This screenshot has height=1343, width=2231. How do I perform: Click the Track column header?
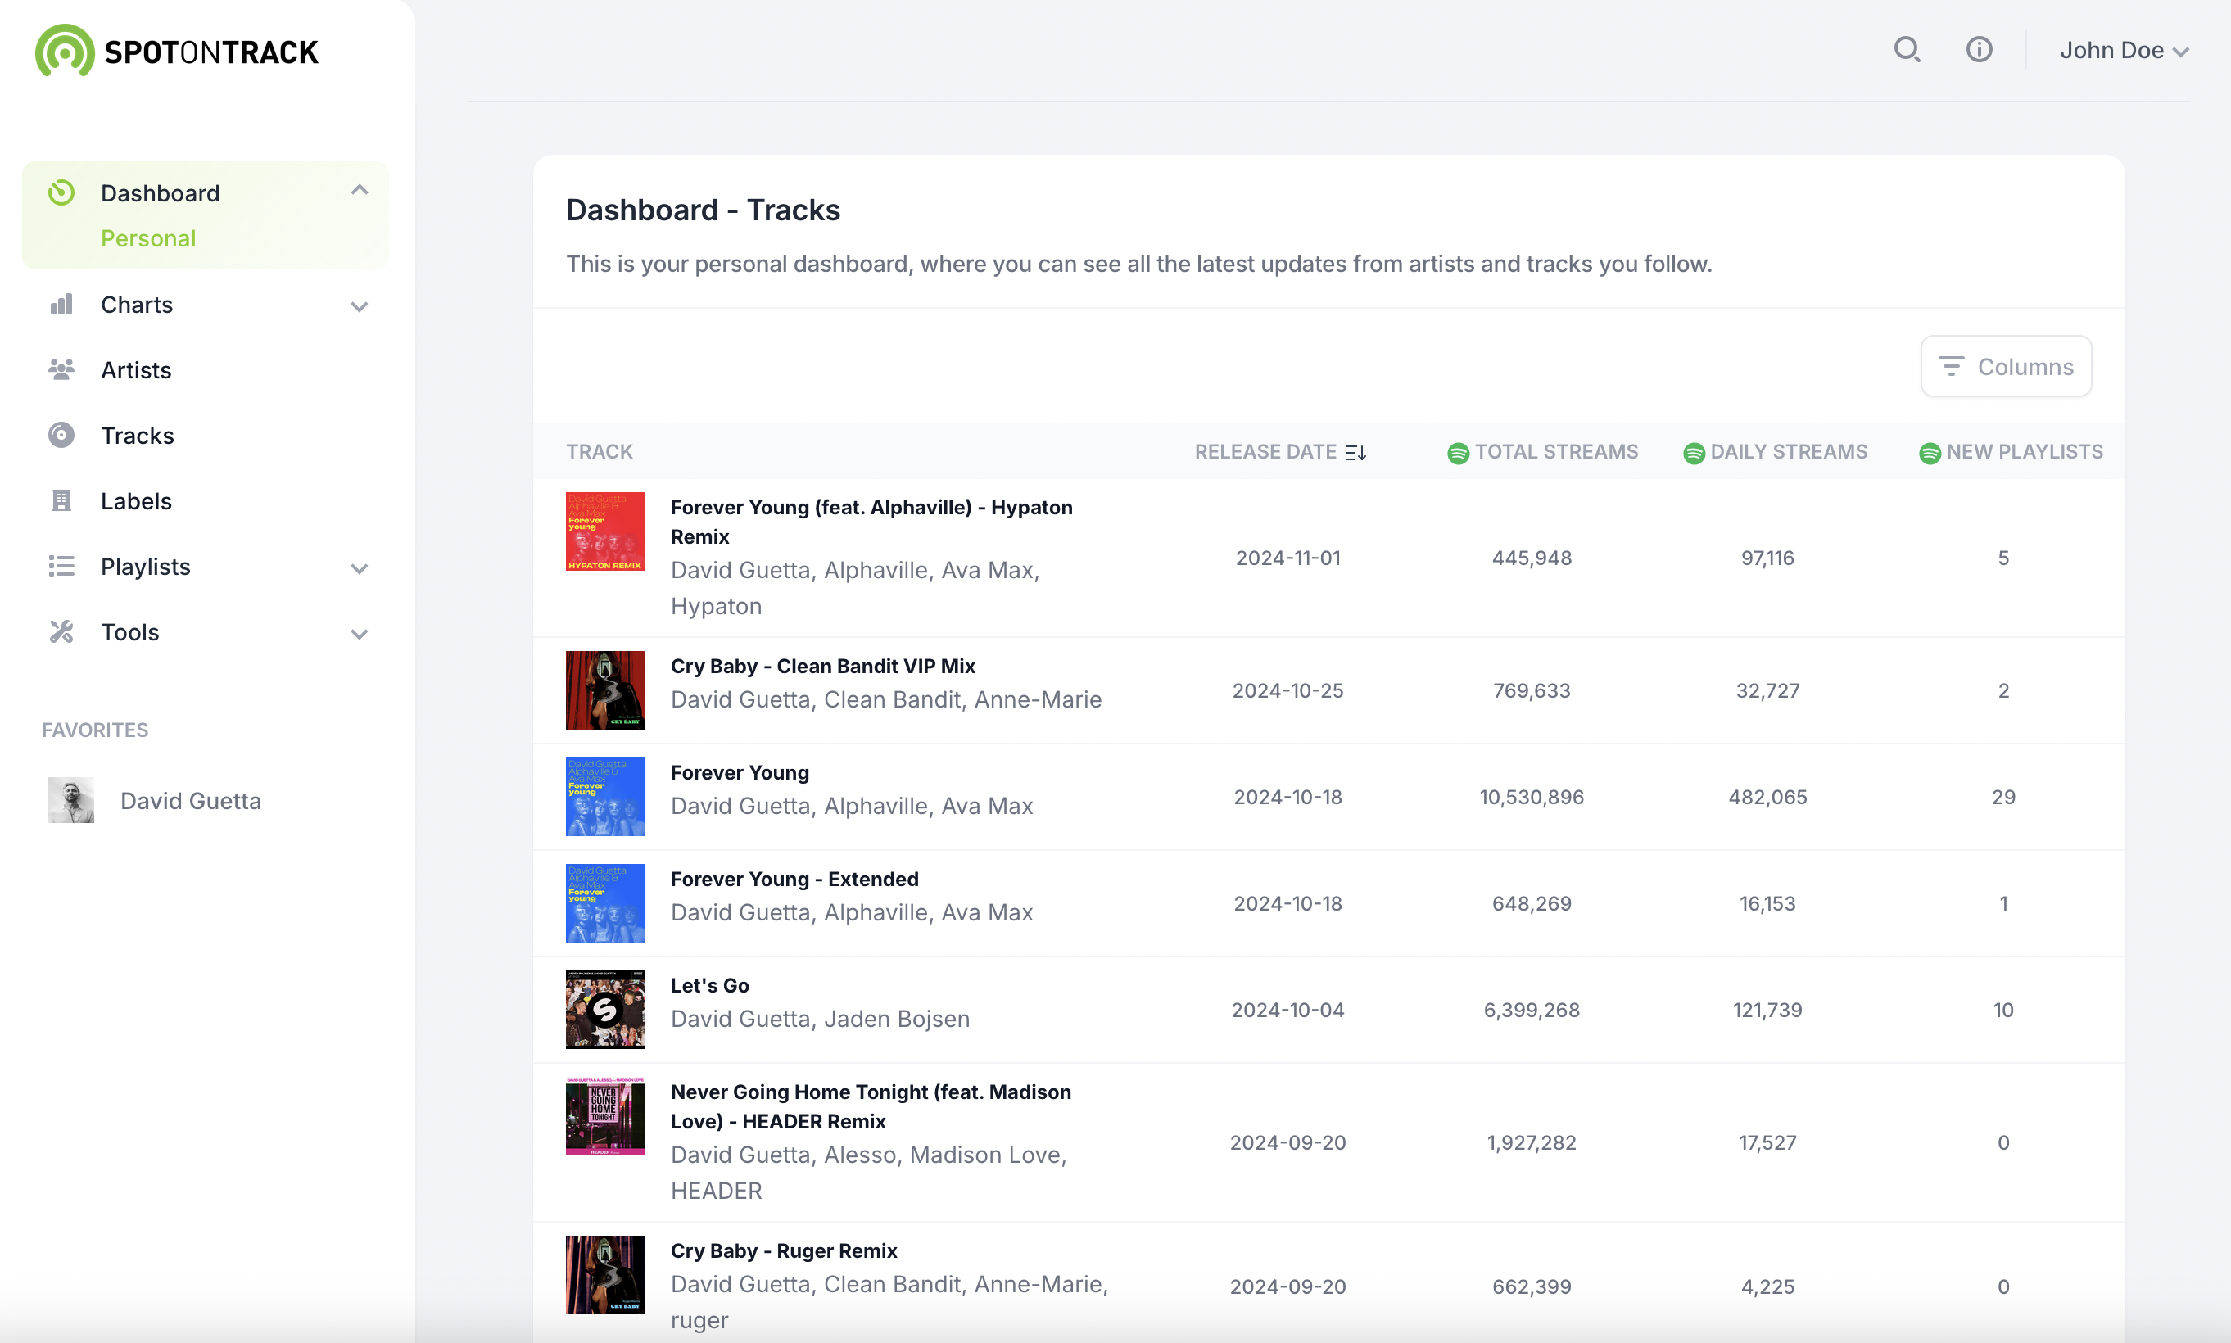click(600, 451)
